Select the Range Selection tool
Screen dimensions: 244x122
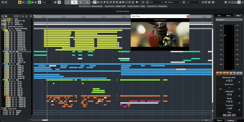[x=98, y=2]
